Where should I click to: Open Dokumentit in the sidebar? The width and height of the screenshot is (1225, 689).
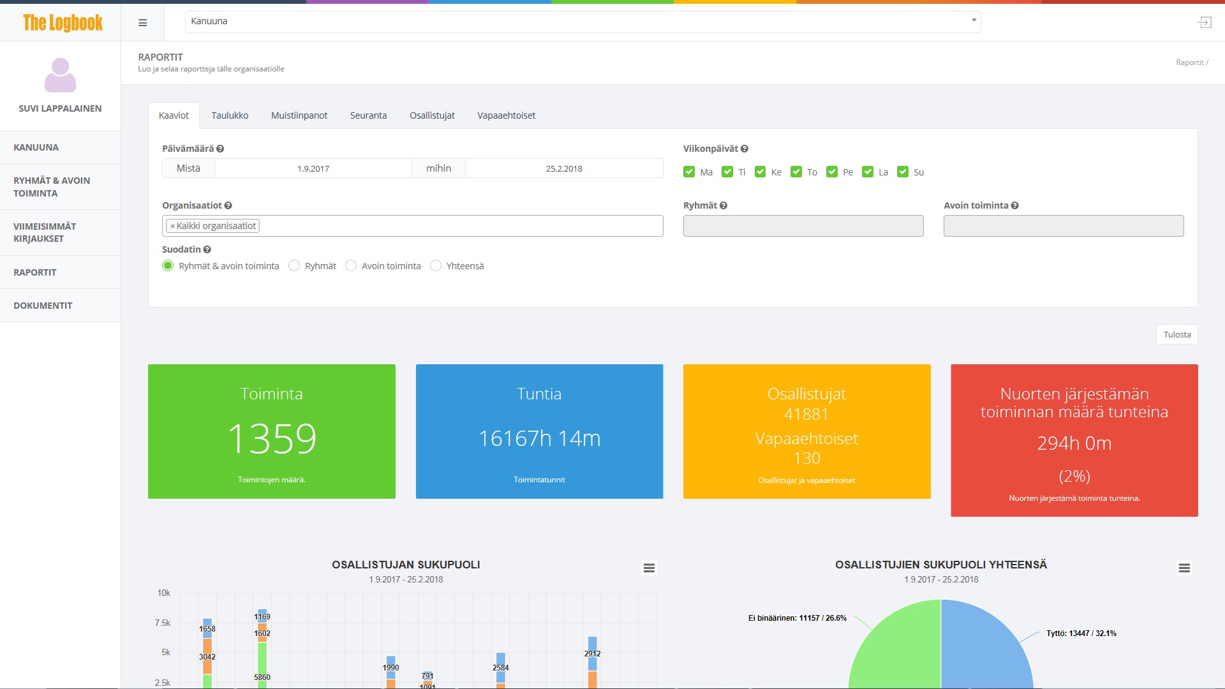pyautogui.click(x=61, y=306)
